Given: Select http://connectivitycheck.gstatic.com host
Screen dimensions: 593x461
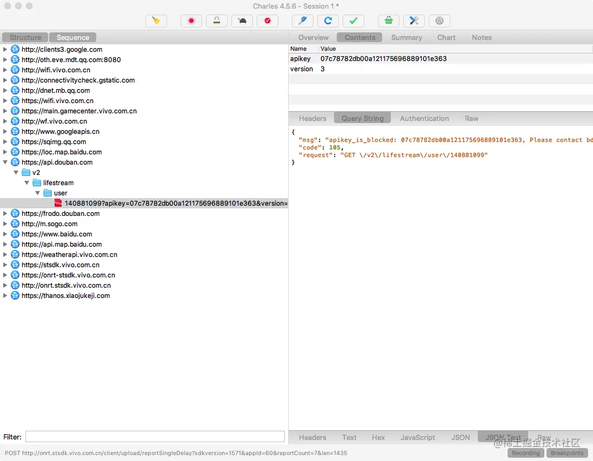Looking at the screenshot, I should (78, 80).
